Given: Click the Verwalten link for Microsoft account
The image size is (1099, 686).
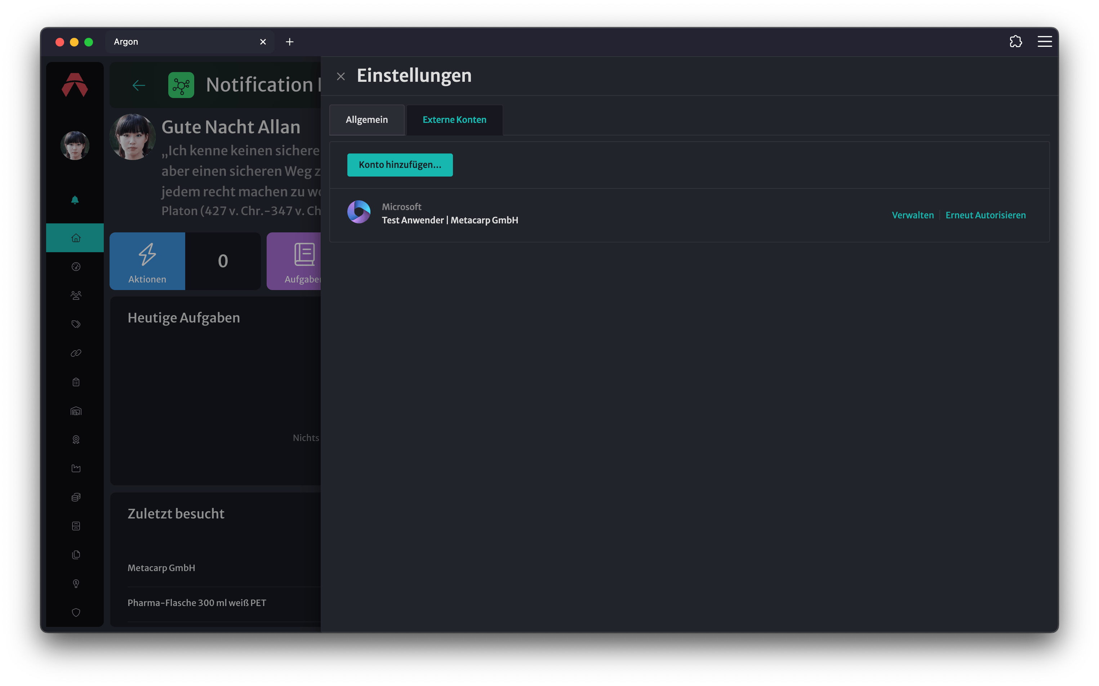Looking at the screenshot, I should pos(912,215).
